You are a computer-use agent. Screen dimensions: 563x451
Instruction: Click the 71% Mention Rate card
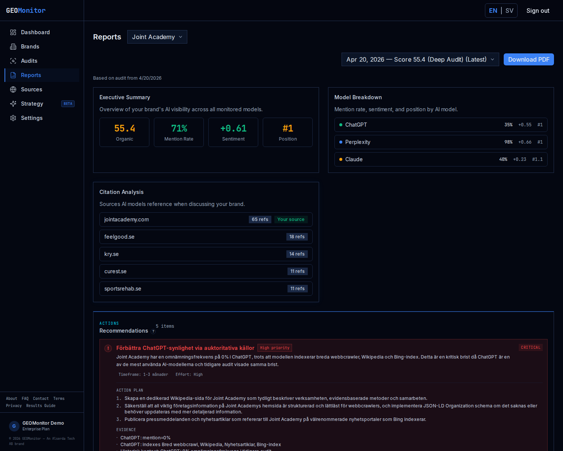(179, 132)
